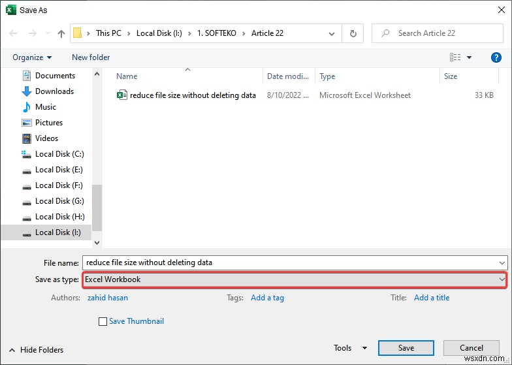
Task: Open the Save as type dropdown
Action: tap(295, 279)
